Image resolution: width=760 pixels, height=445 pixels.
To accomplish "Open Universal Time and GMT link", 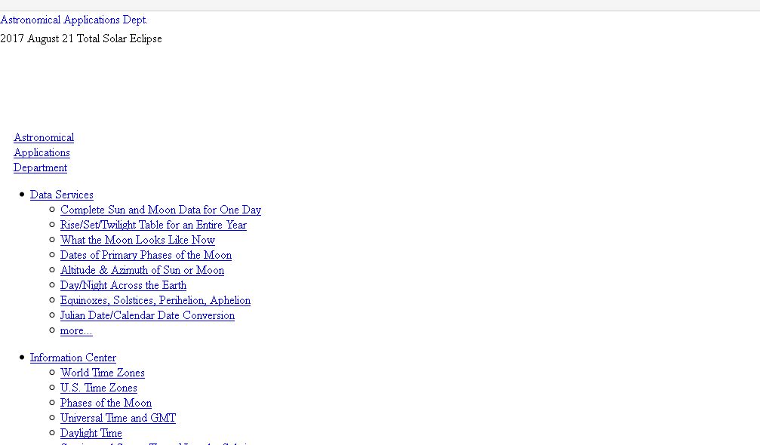I will (118, 418).
